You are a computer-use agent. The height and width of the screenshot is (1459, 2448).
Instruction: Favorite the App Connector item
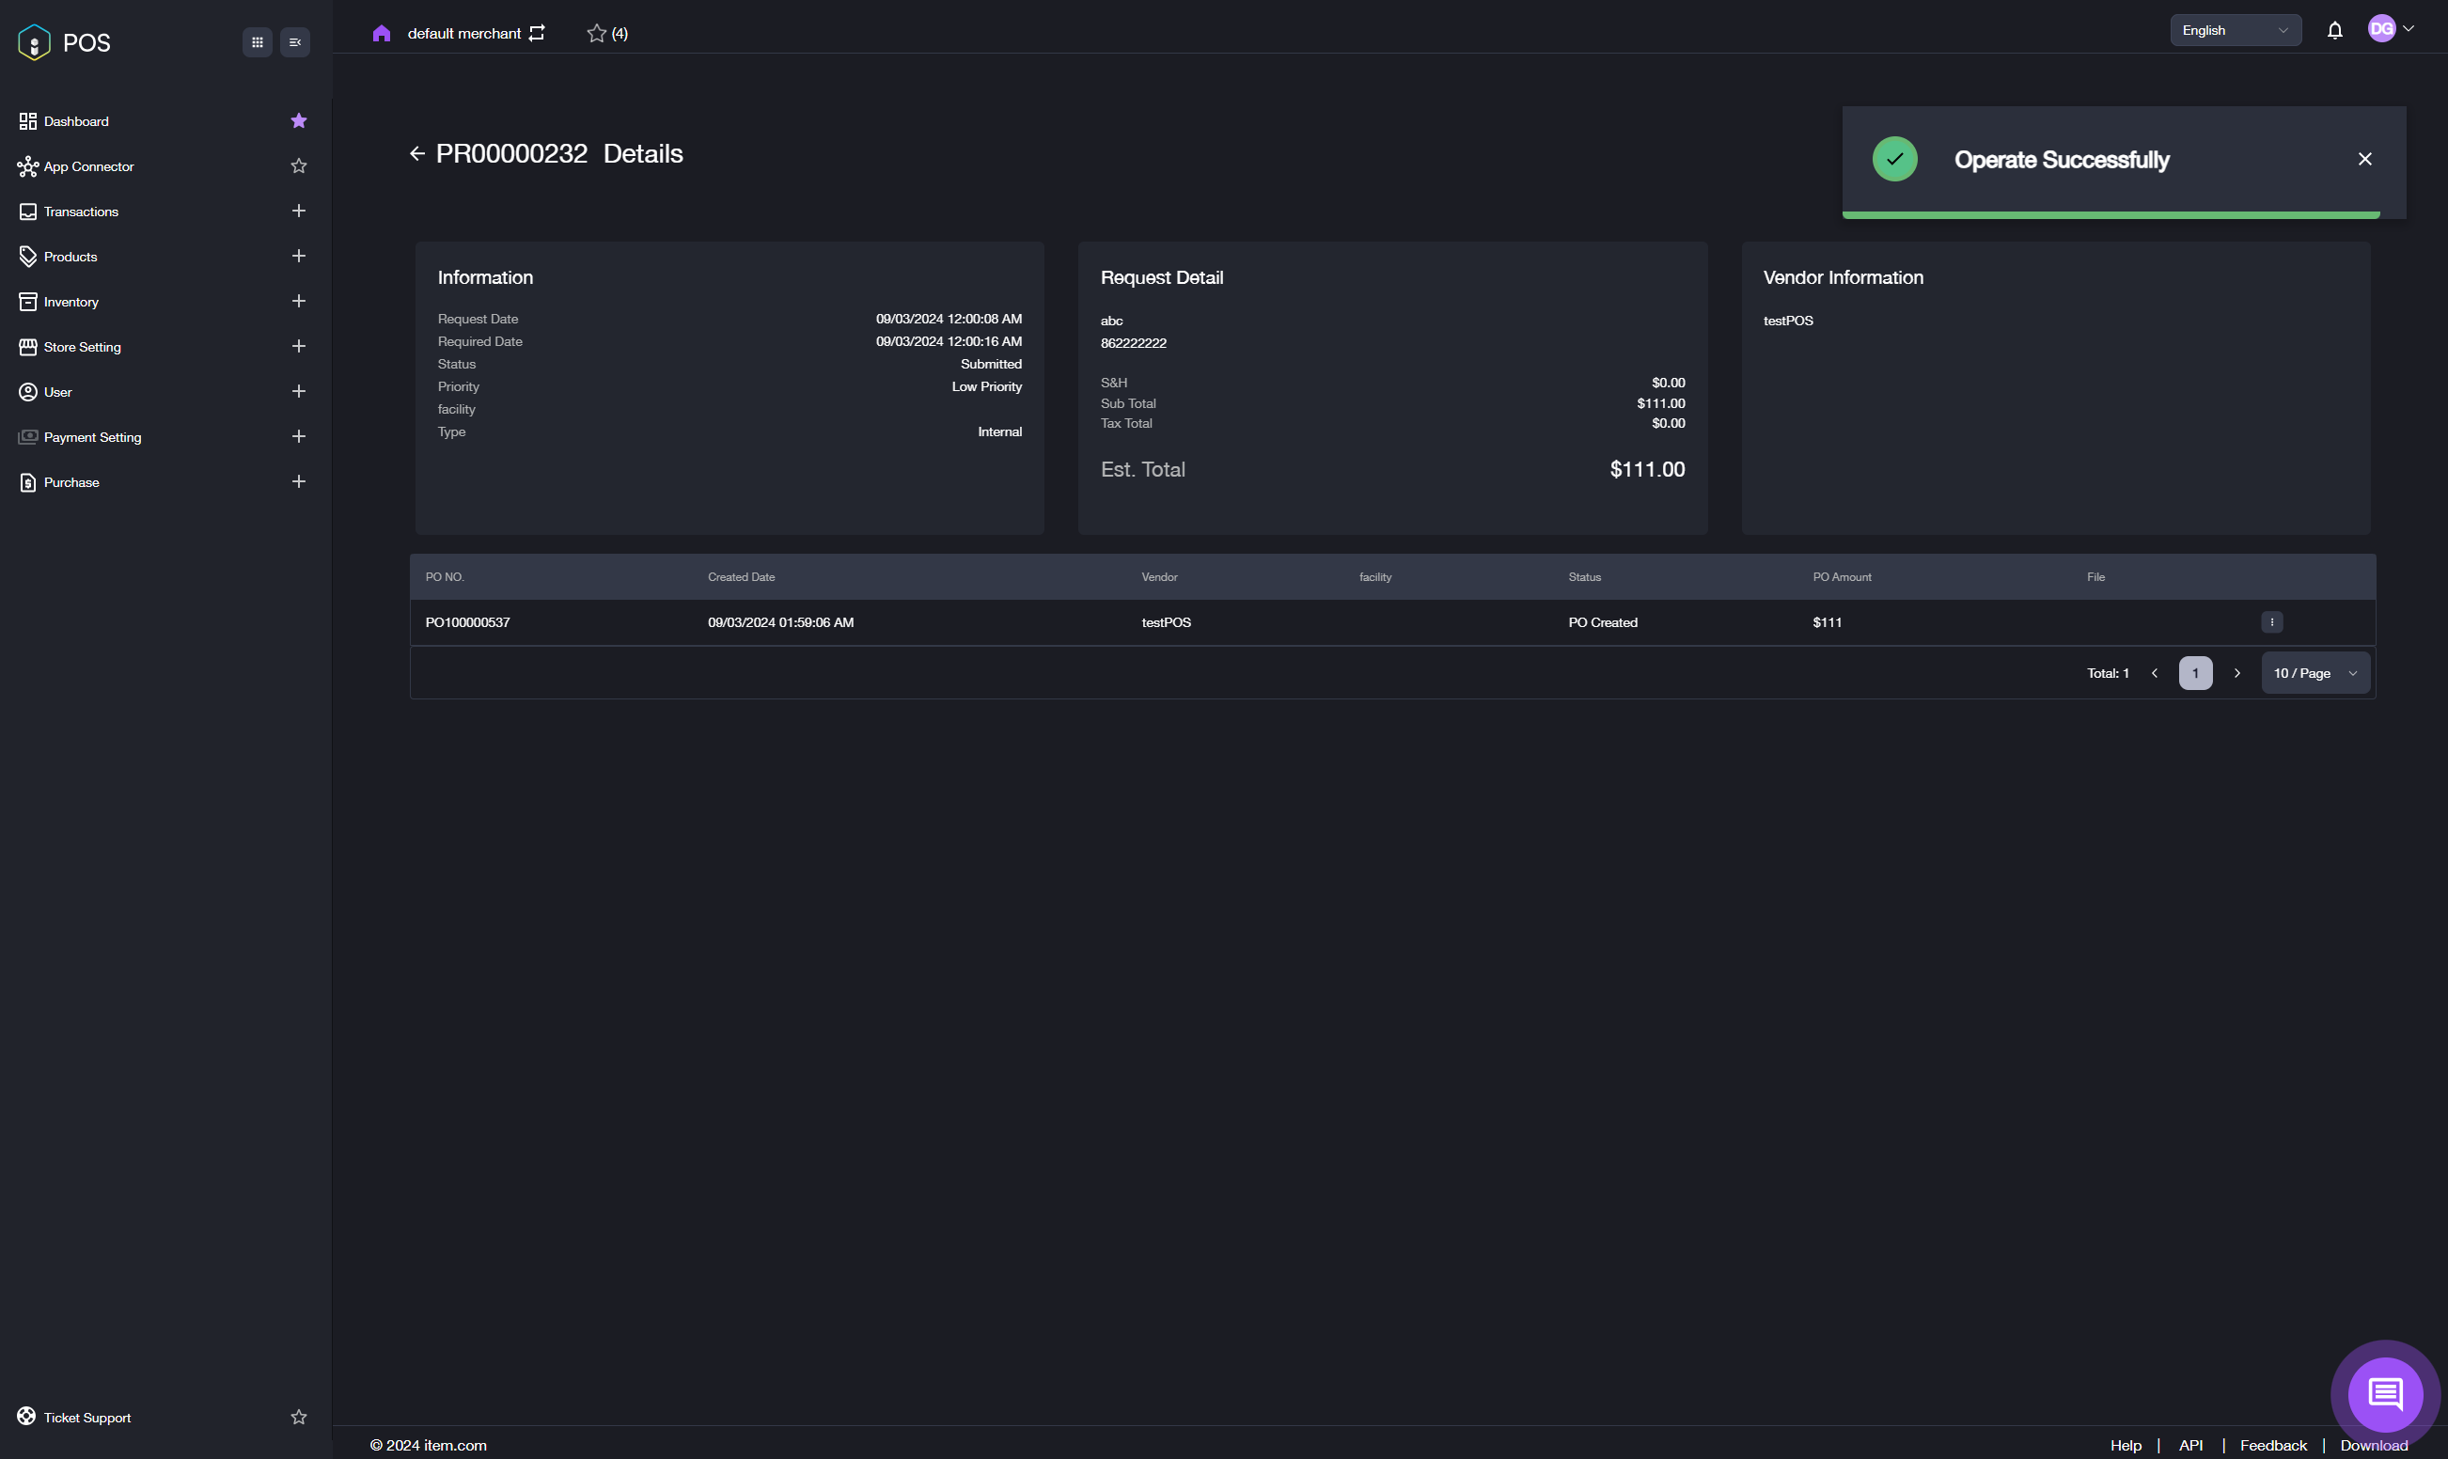click(x=299, y=166)
